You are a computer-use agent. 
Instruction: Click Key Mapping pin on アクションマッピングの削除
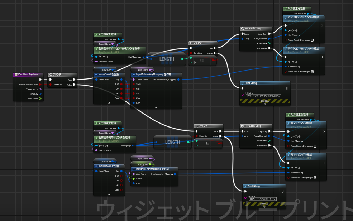tap(286, 35)
